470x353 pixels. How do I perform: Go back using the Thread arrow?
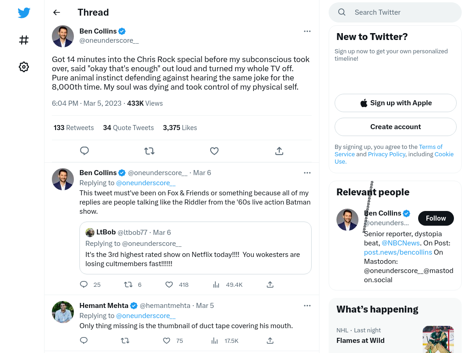click(x=56, y=12)
